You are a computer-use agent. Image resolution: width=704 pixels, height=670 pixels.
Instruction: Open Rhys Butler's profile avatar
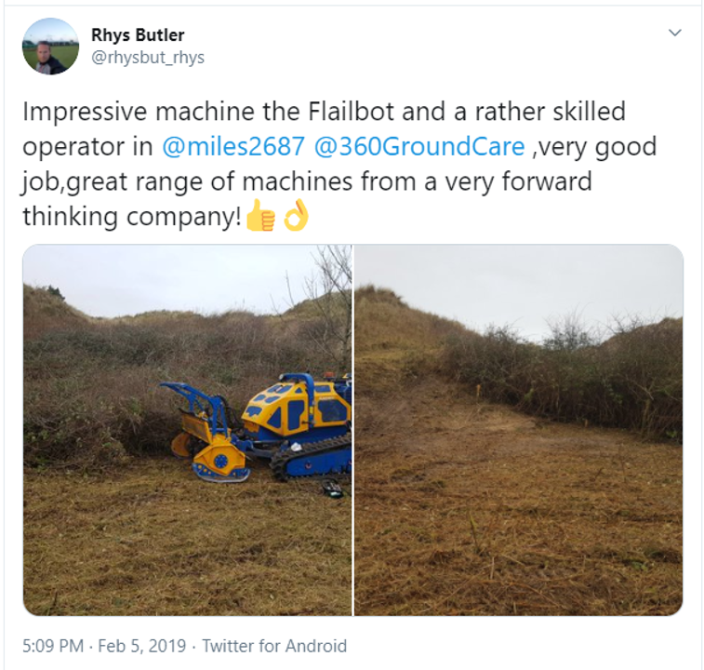coord(51,47)
